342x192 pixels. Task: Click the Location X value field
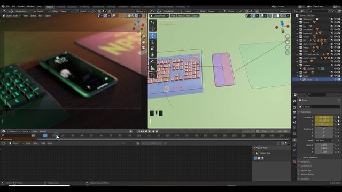point(324,117)
